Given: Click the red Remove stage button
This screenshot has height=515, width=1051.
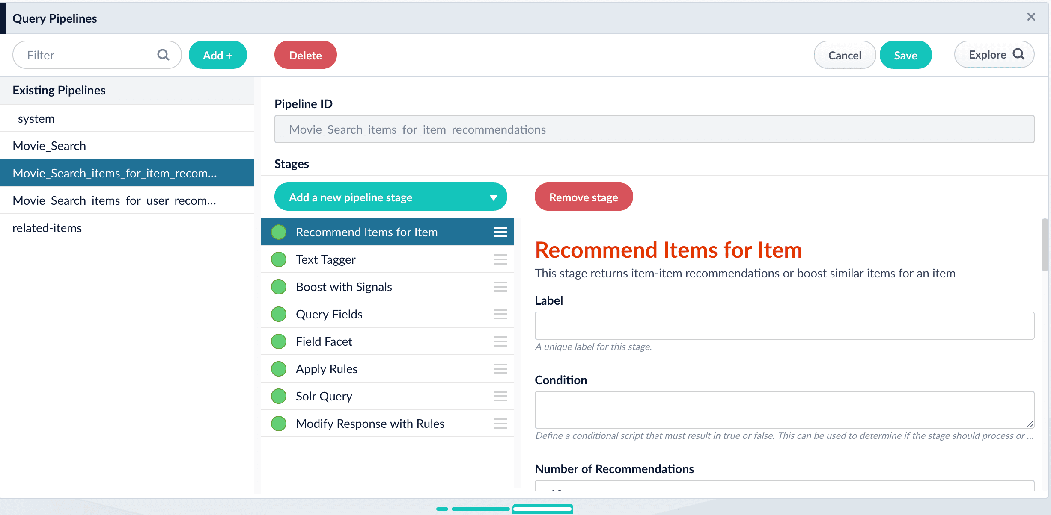Looking at the screenshot, I should coord(583,197).
